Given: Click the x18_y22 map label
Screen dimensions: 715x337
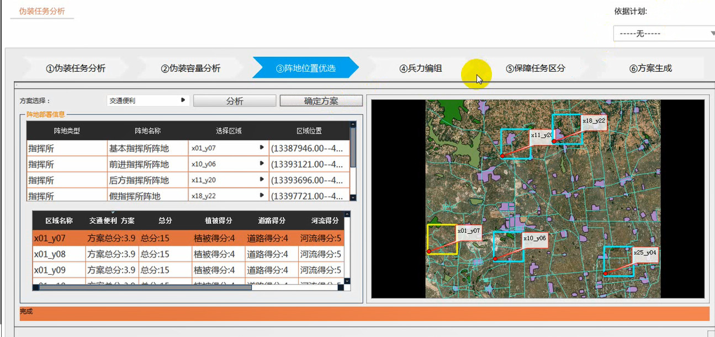Looking at the screenshot, I should 594,121.
